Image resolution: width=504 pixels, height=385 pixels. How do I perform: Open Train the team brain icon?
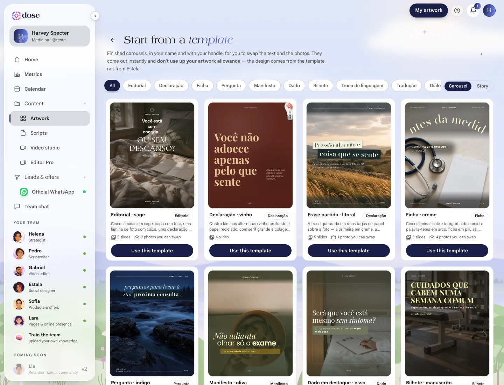click(x=19, y=338)
